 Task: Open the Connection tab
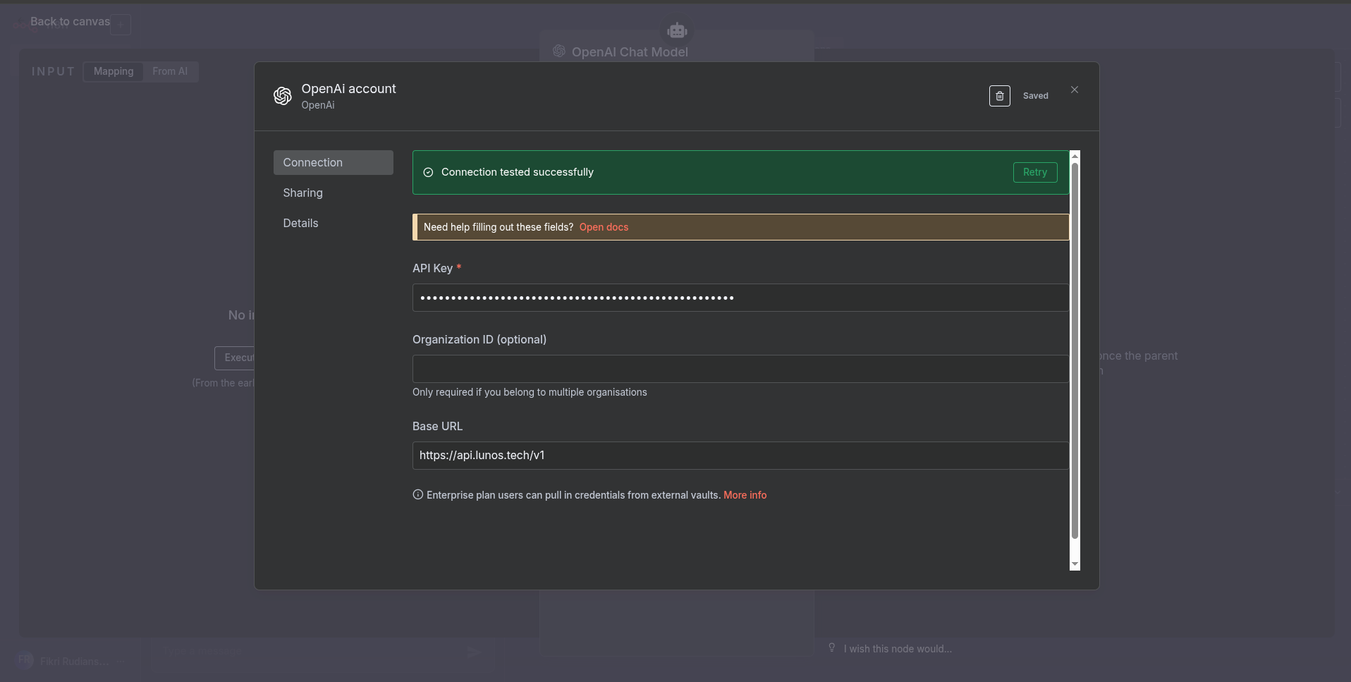pos(334,162)
